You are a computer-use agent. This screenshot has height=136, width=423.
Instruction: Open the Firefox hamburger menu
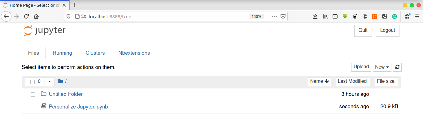(x=417, y=16)
